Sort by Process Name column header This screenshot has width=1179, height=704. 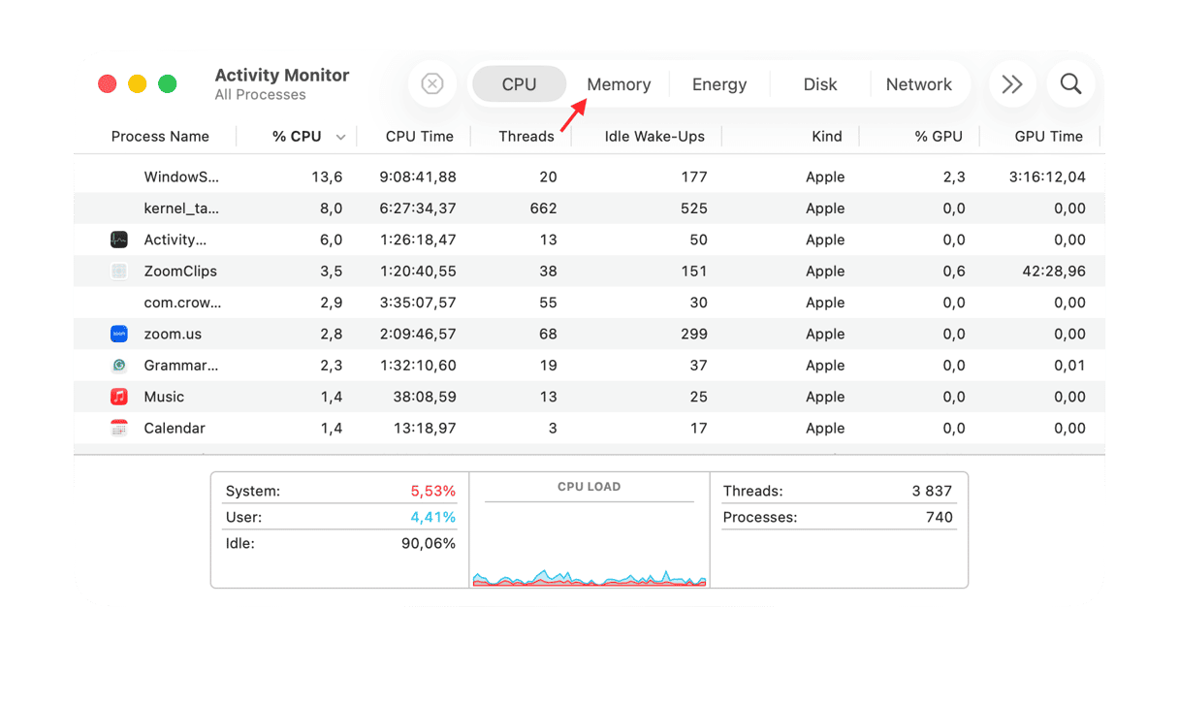(160, 137)
